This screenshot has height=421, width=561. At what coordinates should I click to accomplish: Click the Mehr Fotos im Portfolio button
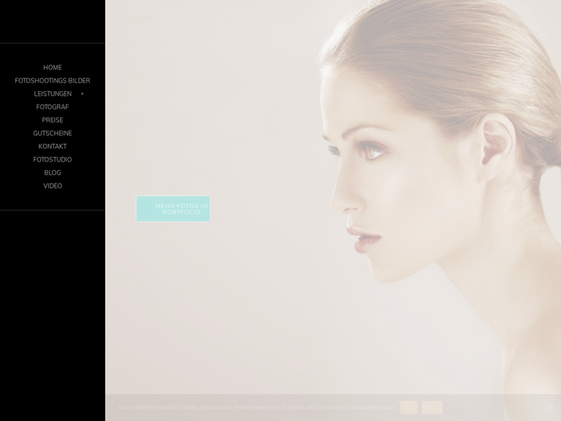(173, 209)
